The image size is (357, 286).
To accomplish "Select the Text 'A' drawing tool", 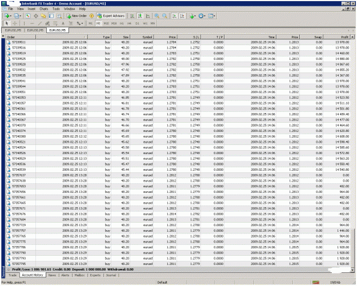I will tap(63, 23).
